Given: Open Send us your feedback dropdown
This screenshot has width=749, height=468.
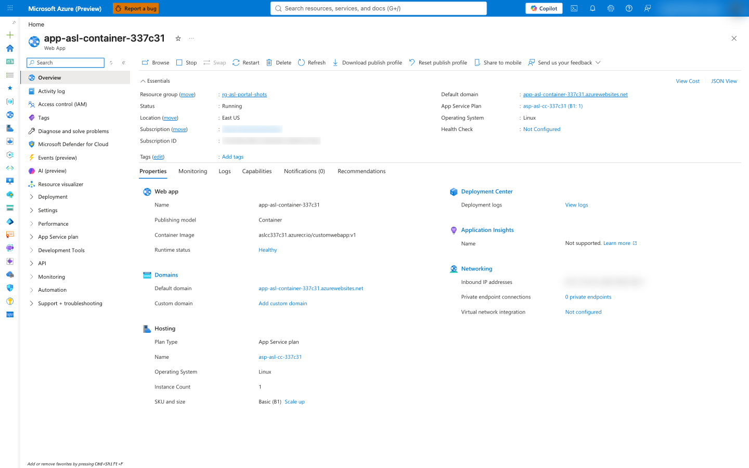Looking at the screenshot, I should click(x=564, y=63).
